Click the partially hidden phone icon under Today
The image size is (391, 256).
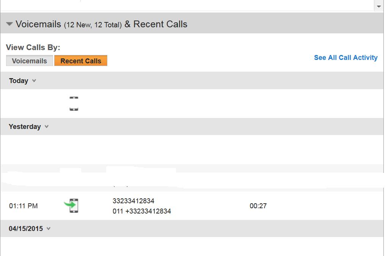(x=74, y=104)
